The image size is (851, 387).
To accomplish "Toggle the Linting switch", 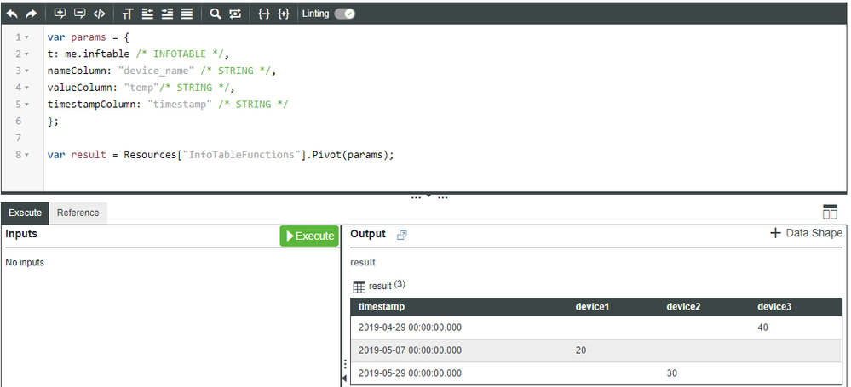I will (x=344, y=14).
